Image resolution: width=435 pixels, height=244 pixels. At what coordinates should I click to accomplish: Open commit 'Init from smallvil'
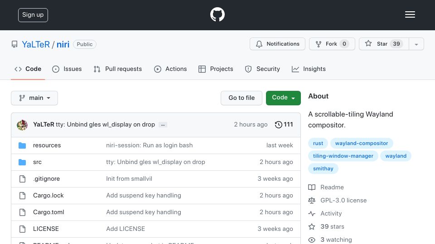129,179
